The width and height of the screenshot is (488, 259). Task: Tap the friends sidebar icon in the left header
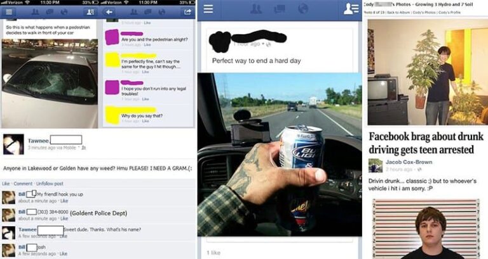coord(90,12)
